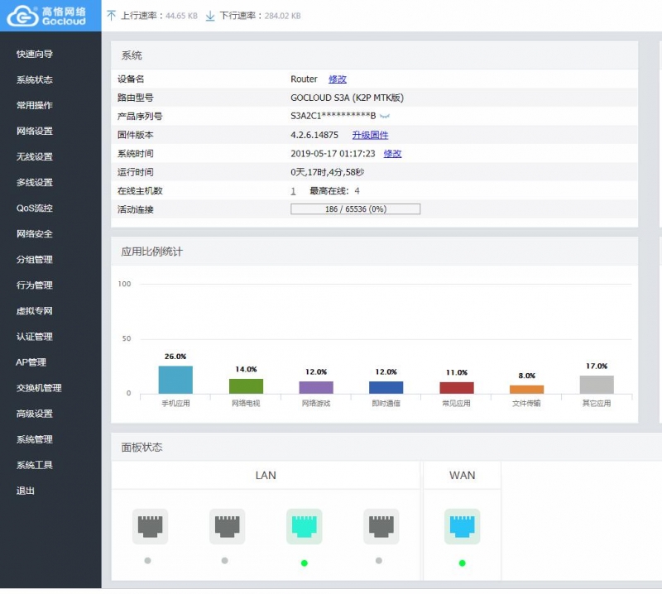
Task: Click the active connections progress bar
Action: pyautogui.click(x=355, y=209)
